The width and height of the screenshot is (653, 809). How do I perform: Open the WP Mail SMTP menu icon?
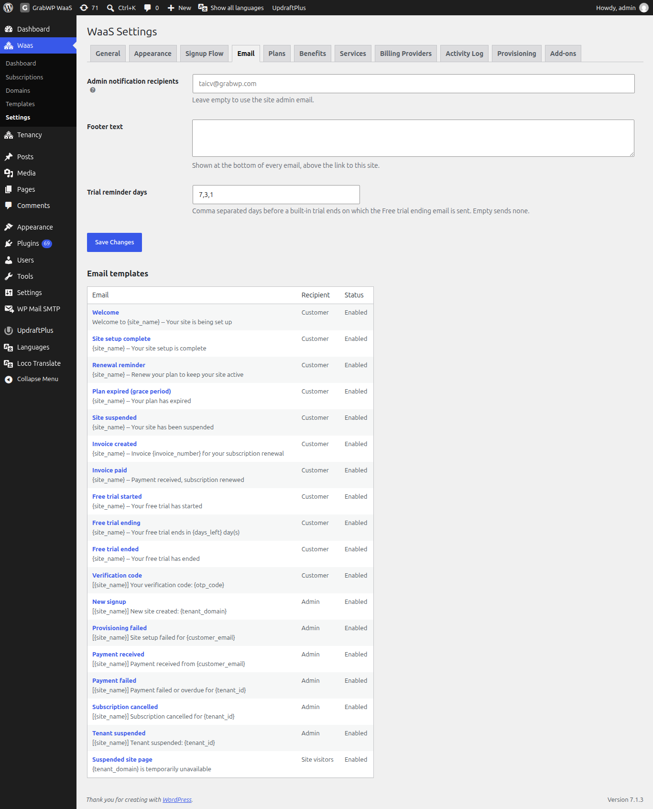[x=9, y=309]
